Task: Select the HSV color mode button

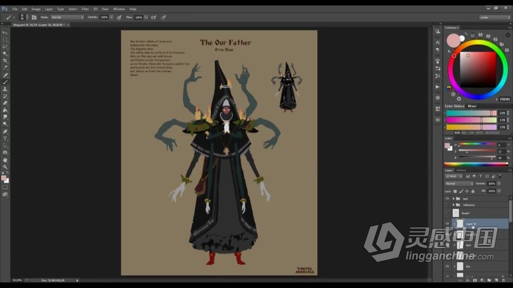Action: tap(464, 133)
